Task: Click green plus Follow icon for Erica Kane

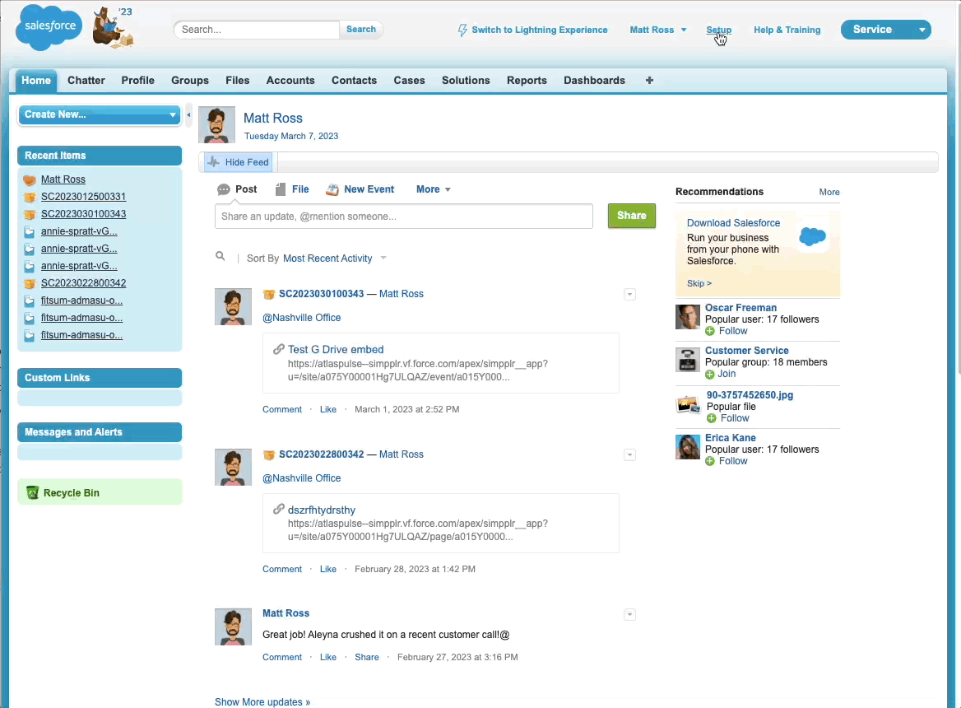Action: click(710, 461)
